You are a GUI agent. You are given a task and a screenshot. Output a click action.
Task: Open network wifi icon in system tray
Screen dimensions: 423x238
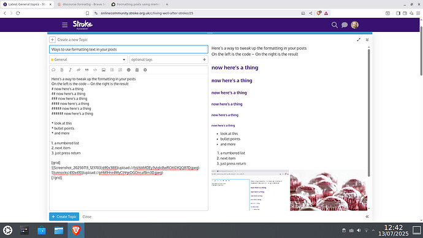(x=367, y=231)
